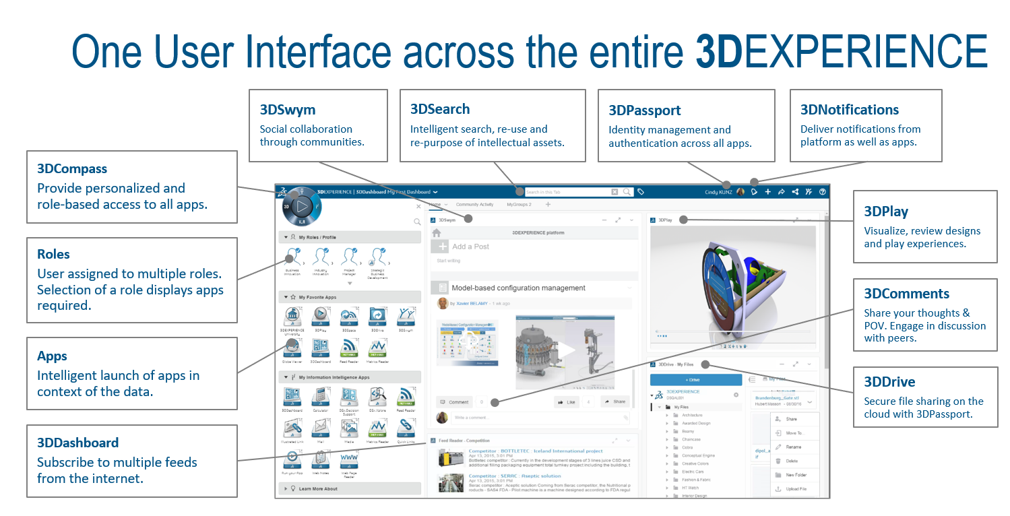Click the Share network icon in the toolbar

point(796,191)
